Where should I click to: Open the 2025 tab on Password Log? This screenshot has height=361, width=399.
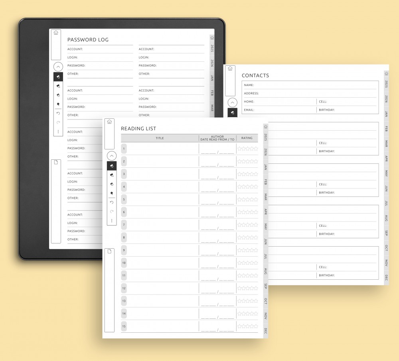(x=212, y=48)
